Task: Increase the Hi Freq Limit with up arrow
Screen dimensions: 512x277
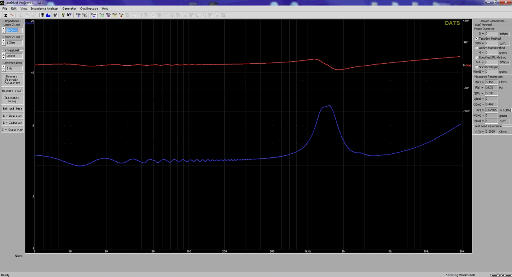Action: tap(3, 54)
